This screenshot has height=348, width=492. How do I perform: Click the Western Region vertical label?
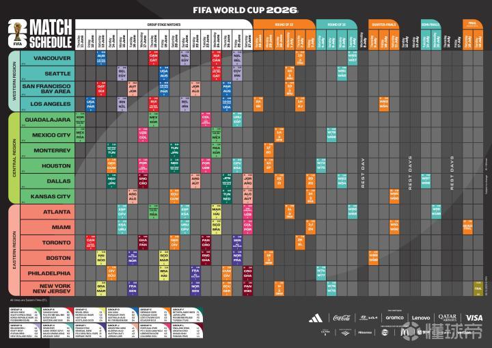[x=14, y=81]
